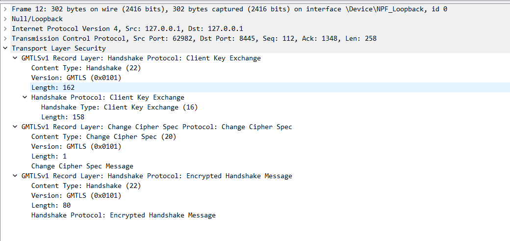Viewport: 510px width, 241px height.
Task: Select the highlighted Length: 162 field
Action: [270, 87]
